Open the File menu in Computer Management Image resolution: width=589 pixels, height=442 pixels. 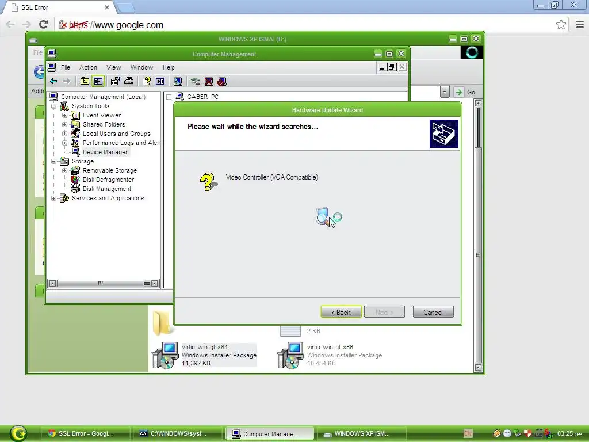point(66,67)
